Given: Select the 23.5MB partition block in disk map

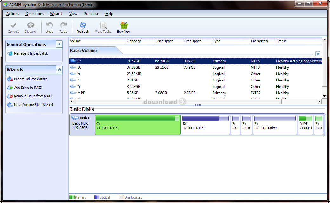Looking at the screenshot, I should click(235, 125).
